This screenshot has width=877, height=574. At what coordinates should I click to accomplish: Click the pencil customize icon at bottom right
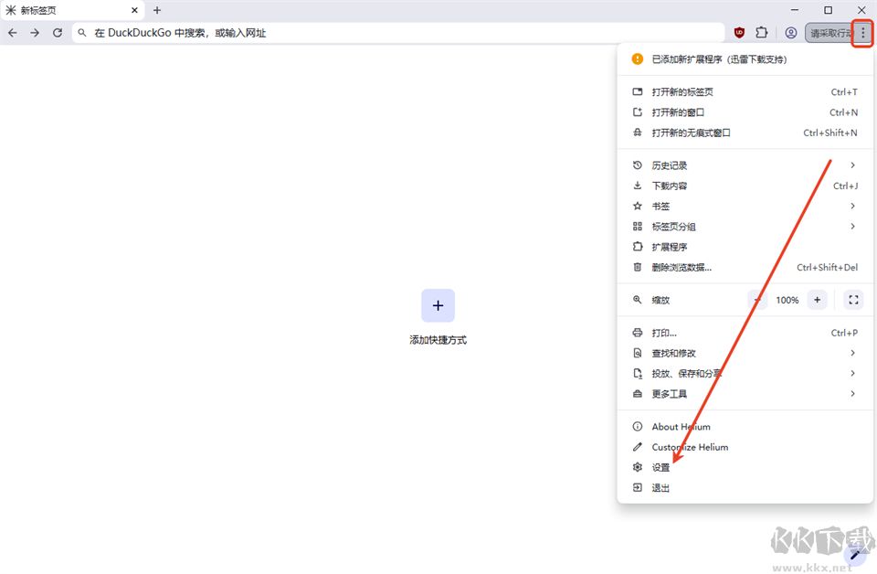coord(855,554)
